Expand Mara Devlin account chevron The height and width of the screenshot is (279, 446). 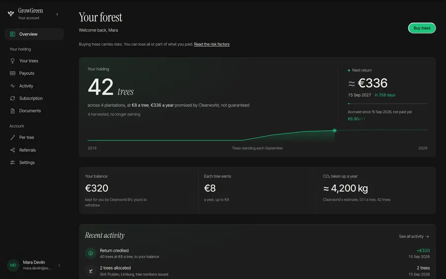pyautogui.click(x=59, y=265)
